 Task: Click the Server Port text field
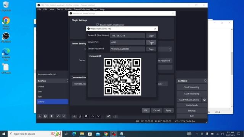[127, 42]
